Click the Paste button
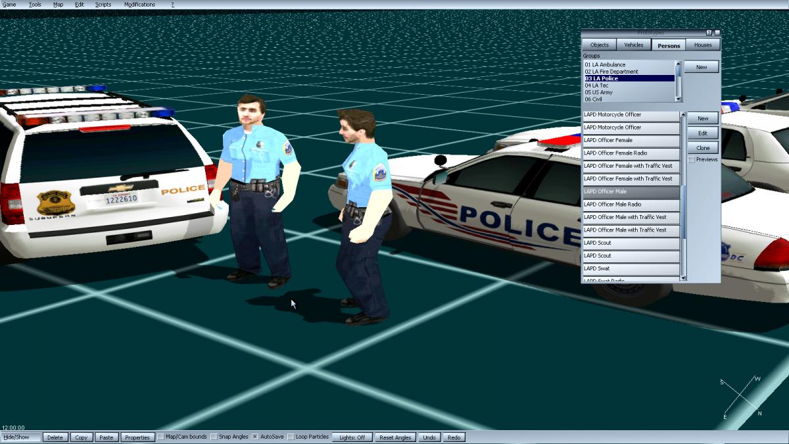This screenshot has height=444, width=789. pos(106,437)
